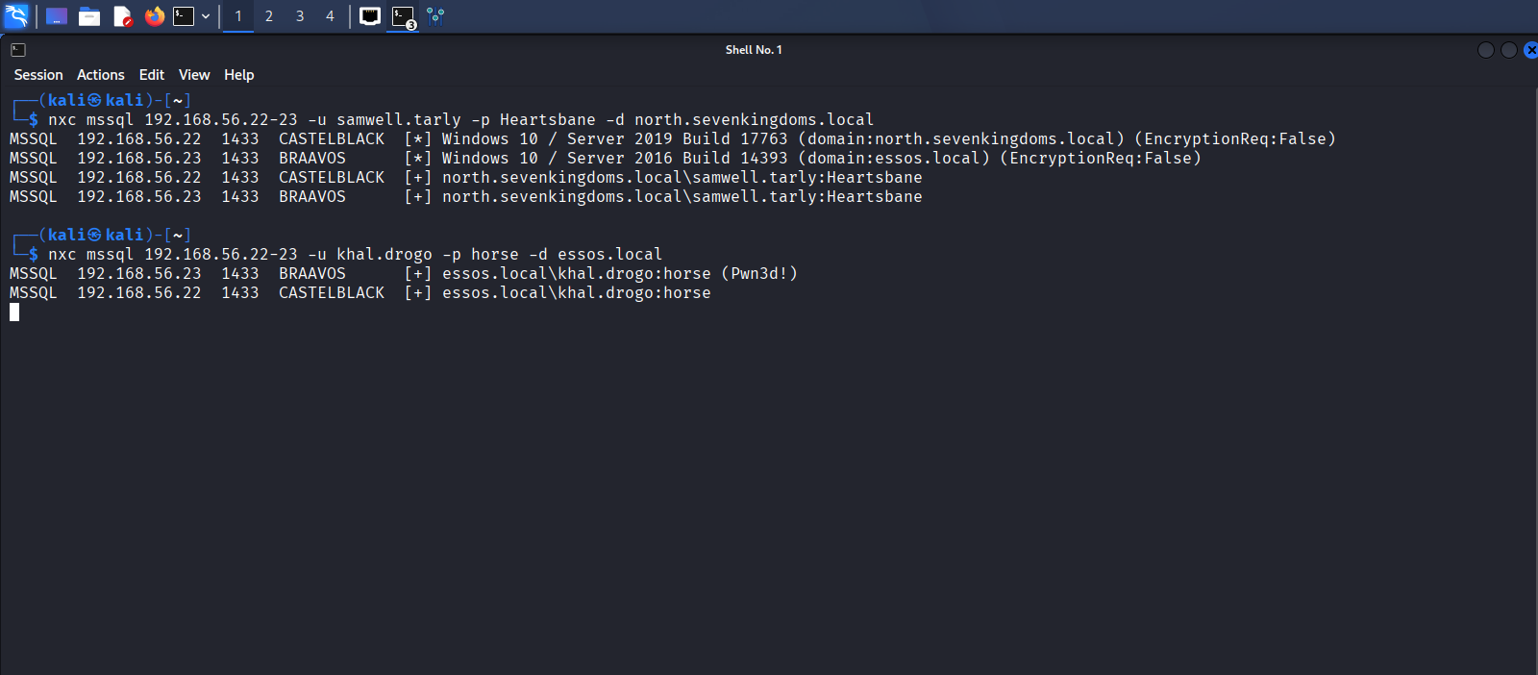The width and height of the screenshot is (1538, 675).
Task: Open the Edit menu
Action: point(152,75)
